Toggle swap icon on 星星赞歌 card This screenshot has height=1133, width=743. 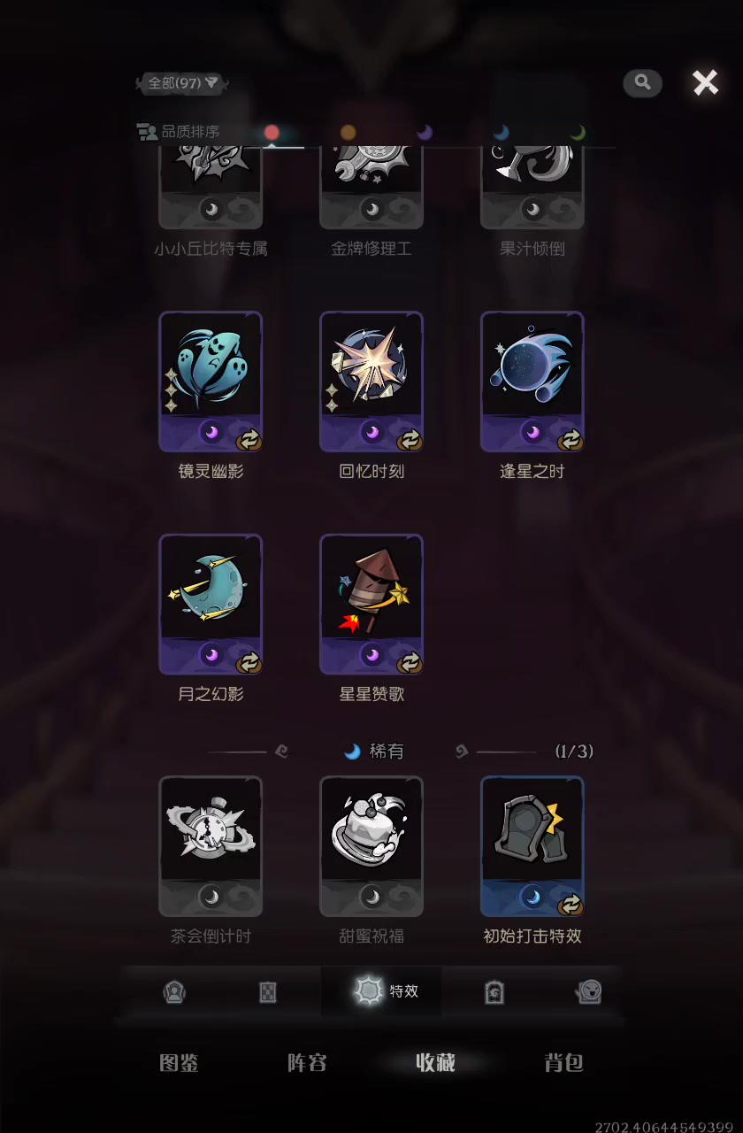(x=410, y=662)
